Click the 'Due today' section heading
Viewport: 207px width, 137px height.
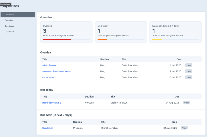click(47, 90)
